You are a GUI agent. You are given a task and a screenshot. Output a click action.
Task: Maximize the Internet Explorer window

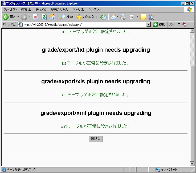tap(187, 3)
